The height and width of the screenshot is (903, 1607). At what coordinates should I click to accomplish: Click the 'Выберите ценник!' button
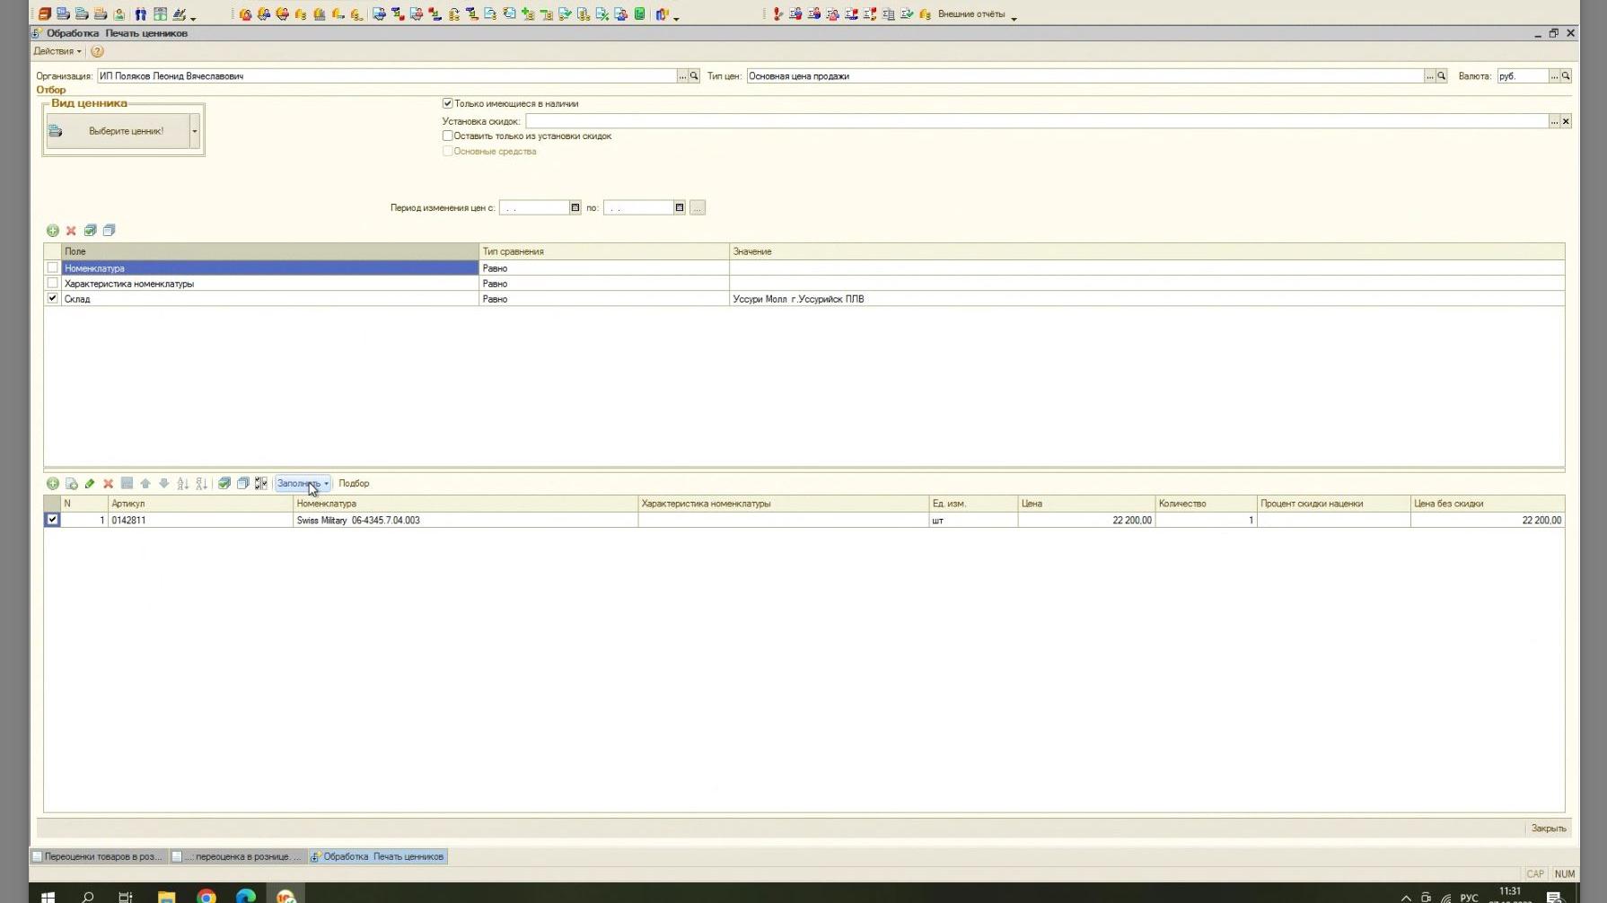tap(118, 131)
